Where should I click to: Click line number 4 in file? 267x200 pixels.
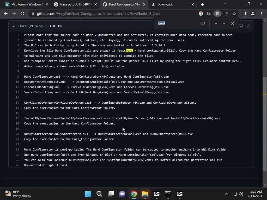pyautogui.click(x=18, y=51)
